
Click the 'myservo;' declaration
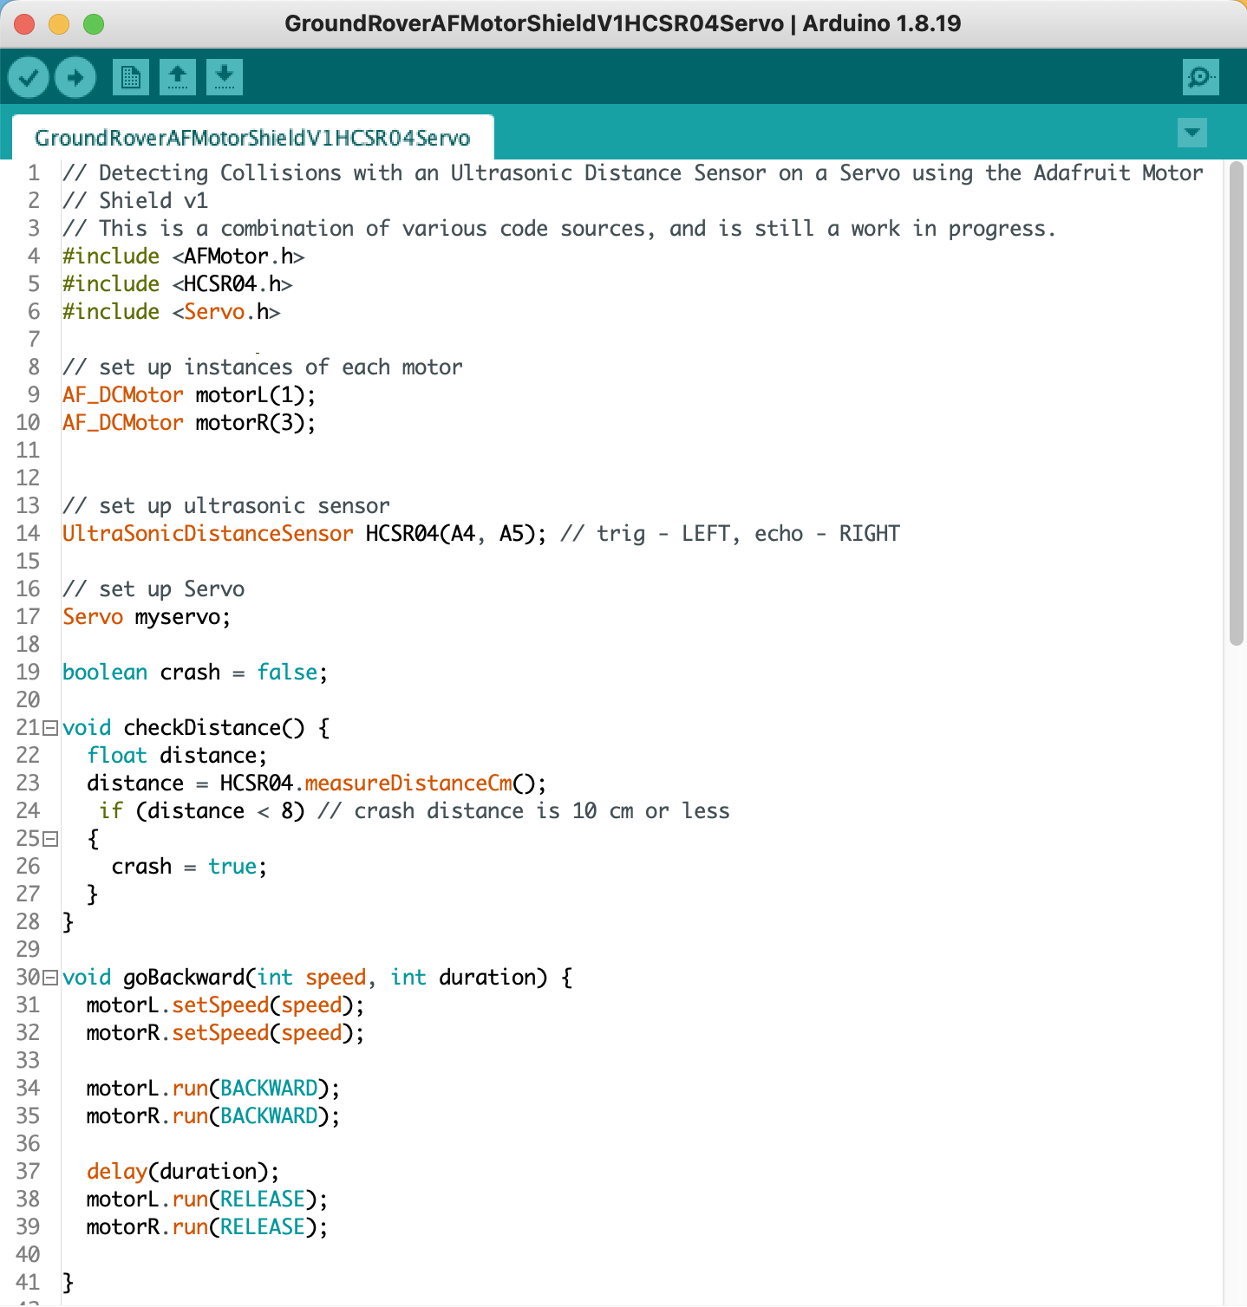tap(183, 617)
